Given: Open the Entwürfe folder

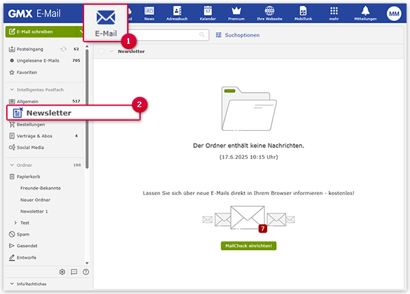Looking at the screenshot, I should click(x=44, y=258).
